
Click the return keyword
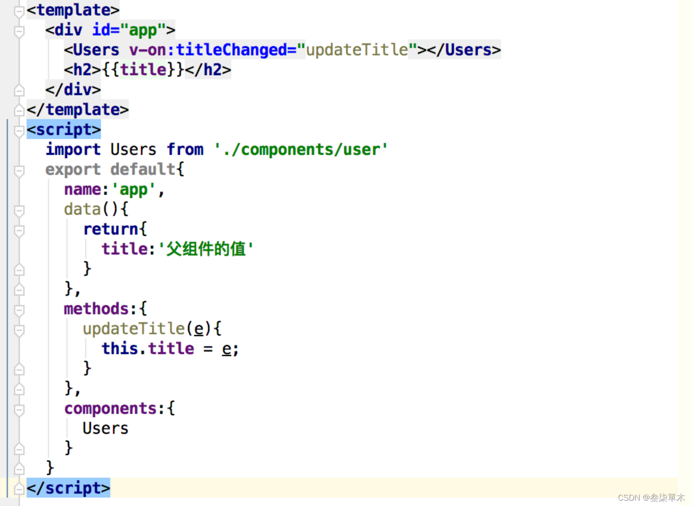(111, 229)
